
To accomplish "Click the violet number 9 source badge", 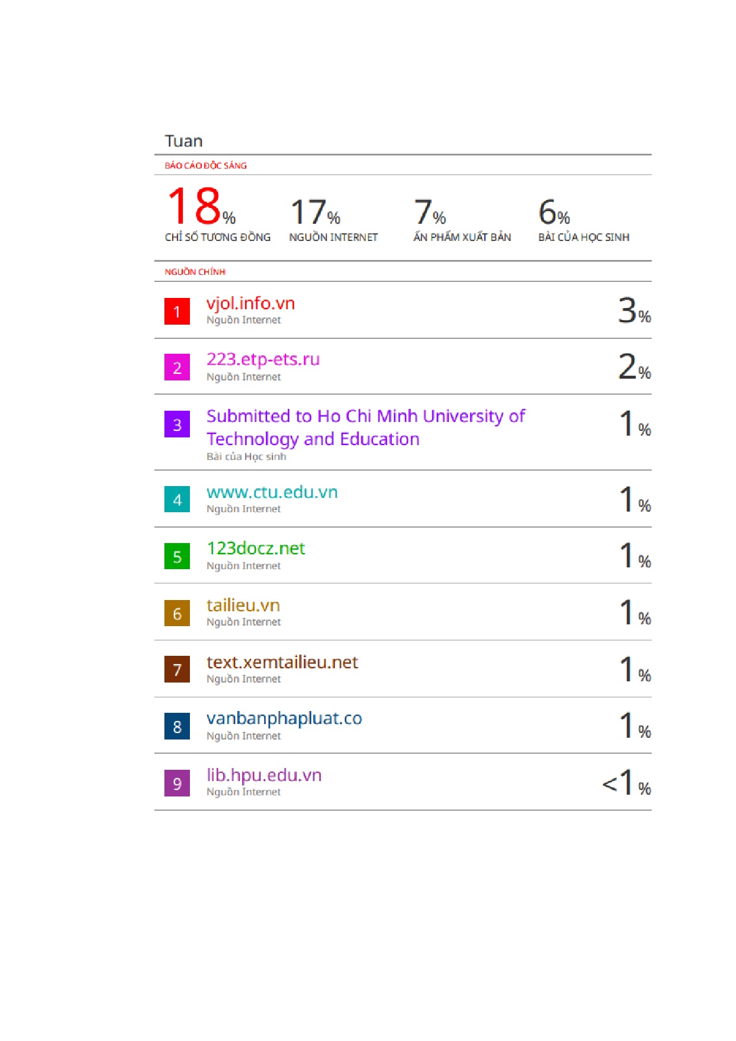I will [177, 783].
